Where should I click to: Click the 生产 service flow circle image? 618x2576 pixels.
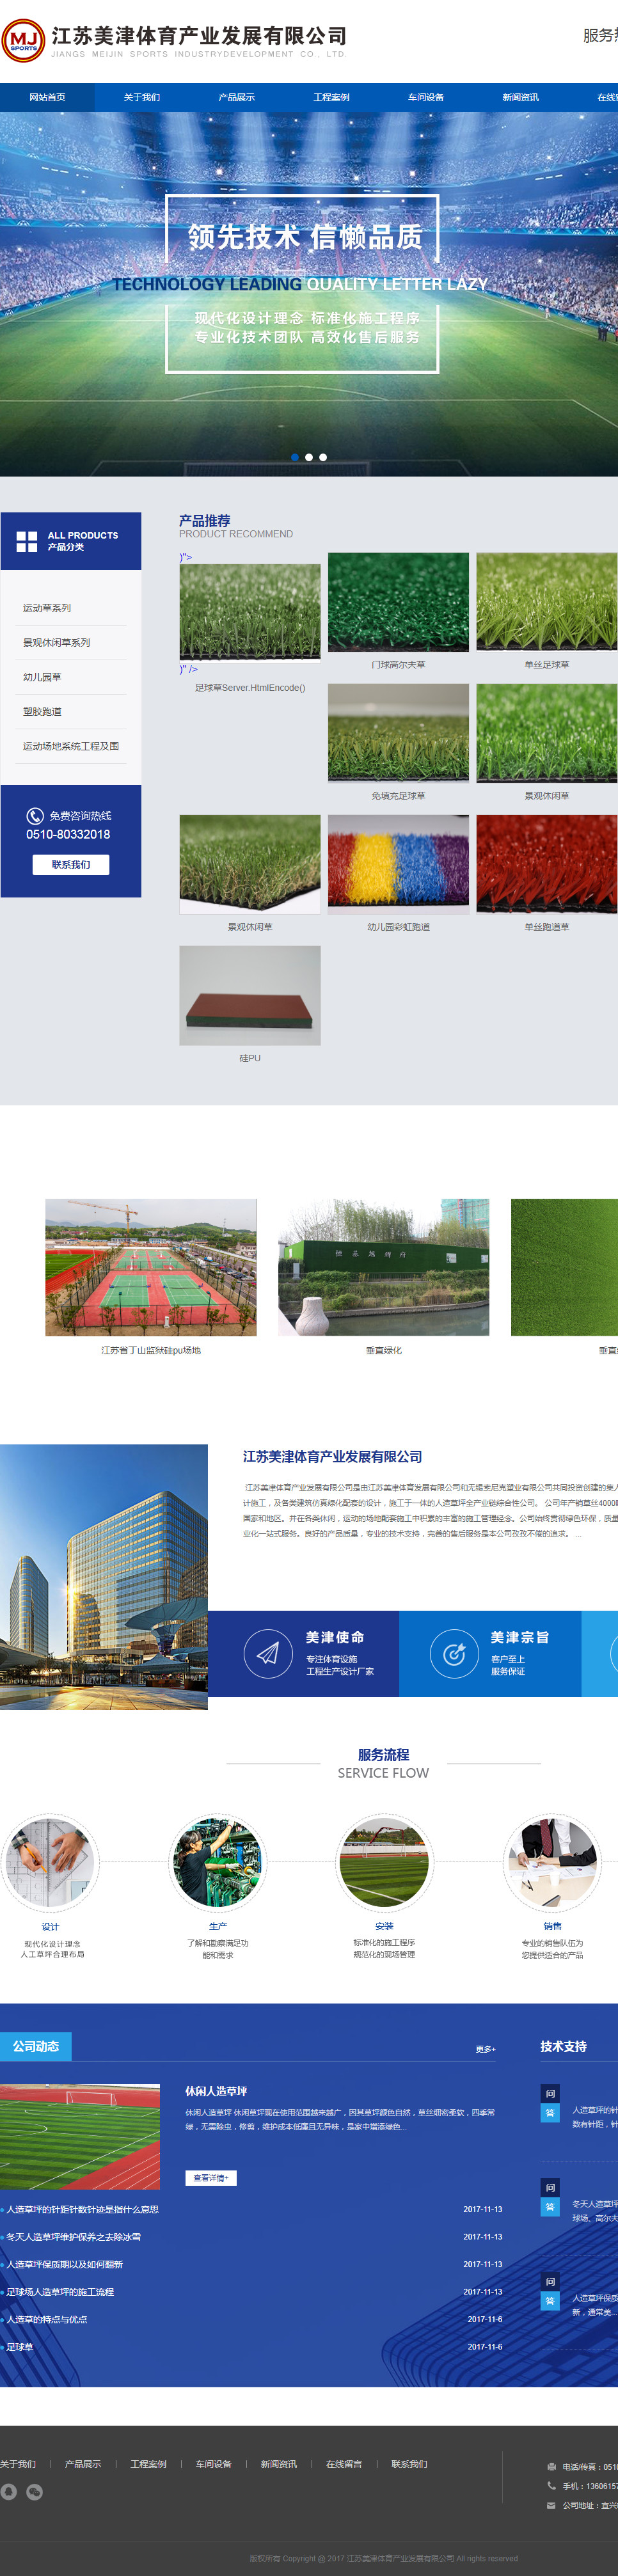tap(218, 1863)
